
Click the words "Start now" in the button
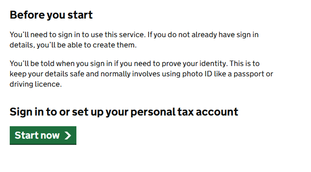pyautogui.click(x=37, y=135)
